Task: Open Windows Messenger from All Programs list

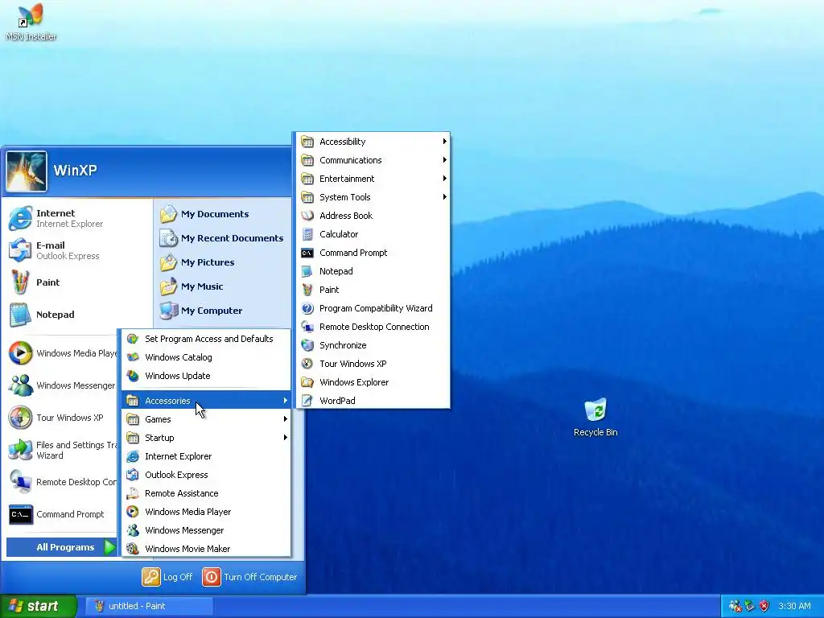Action: pos(206,530)
